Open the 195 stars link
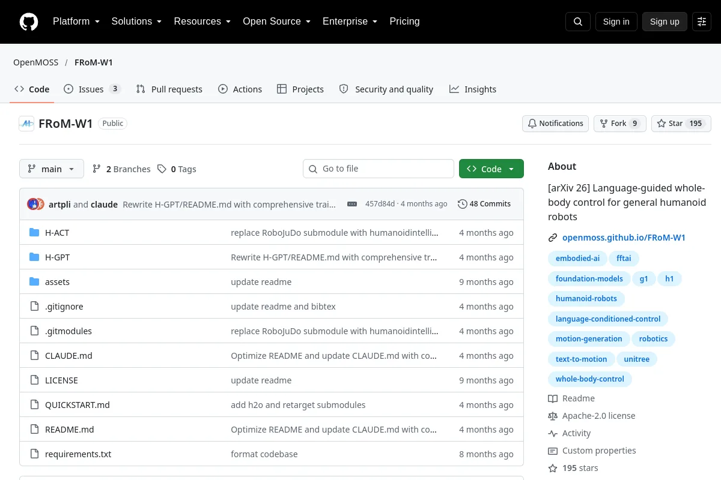Viewport: 721px width, 480px height. point(573,468)
